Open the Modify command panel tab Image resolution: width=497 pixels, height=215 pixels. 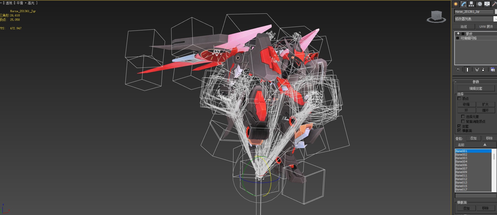pos(464,4)
